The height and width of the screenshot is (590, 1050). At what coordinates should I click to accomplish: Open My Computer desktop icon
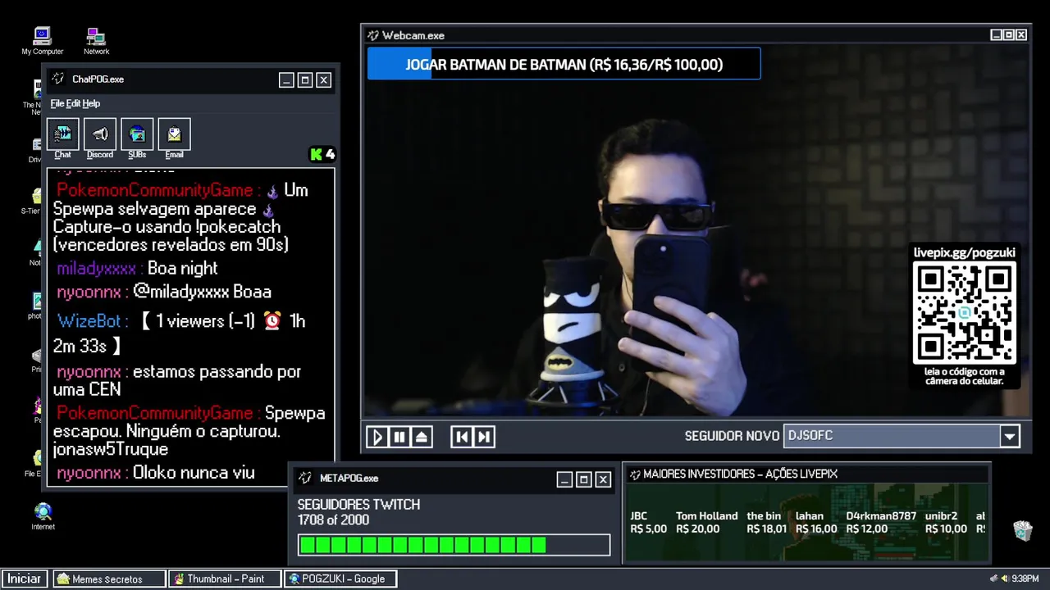click(x=42, y=40)
